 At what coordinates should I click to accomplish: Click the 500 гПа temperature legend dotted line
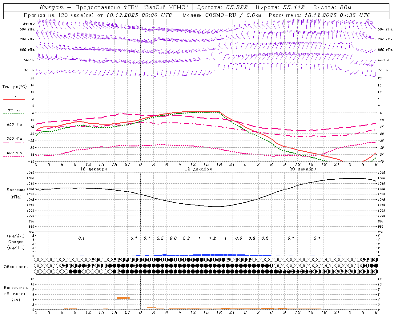pos(14,156)
